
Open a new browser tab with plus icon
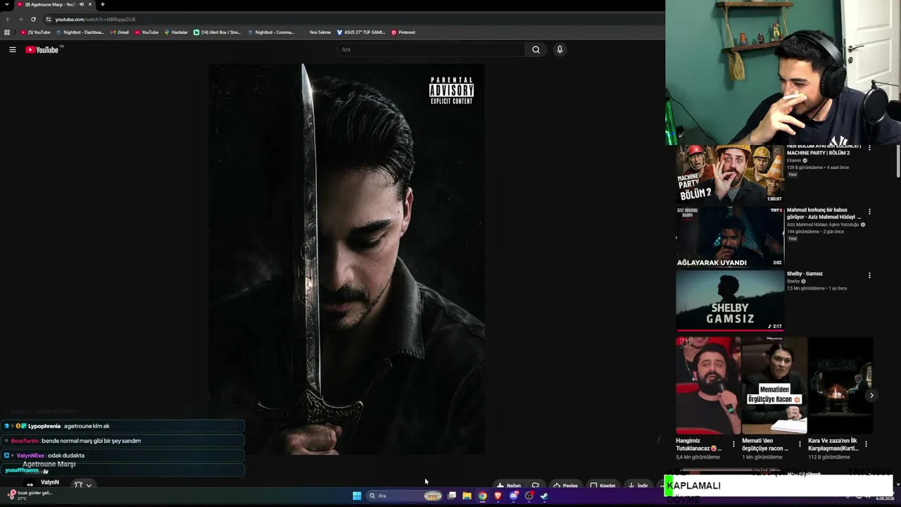tap(102, 4)
